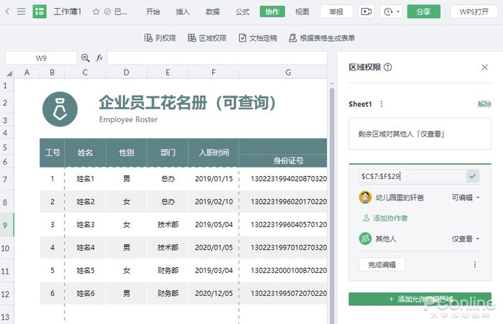
Task: Open the fx function icon
Action: pos(99,57)
